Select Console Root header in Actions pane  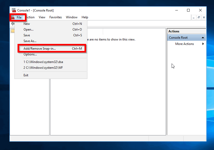(187, 38)
